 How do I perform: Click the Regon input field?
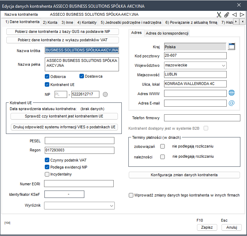click(79, 150)
